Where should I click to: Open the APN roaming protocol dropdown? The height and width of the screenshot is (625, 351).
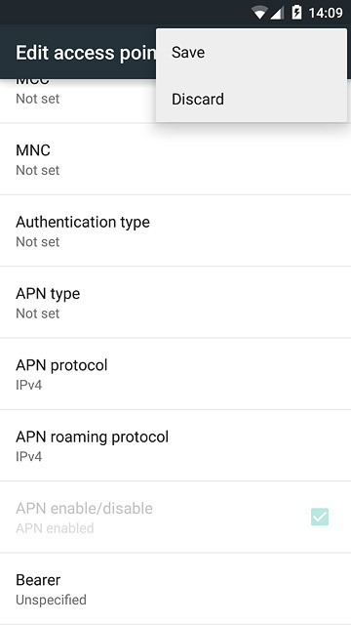coord(175,445)
